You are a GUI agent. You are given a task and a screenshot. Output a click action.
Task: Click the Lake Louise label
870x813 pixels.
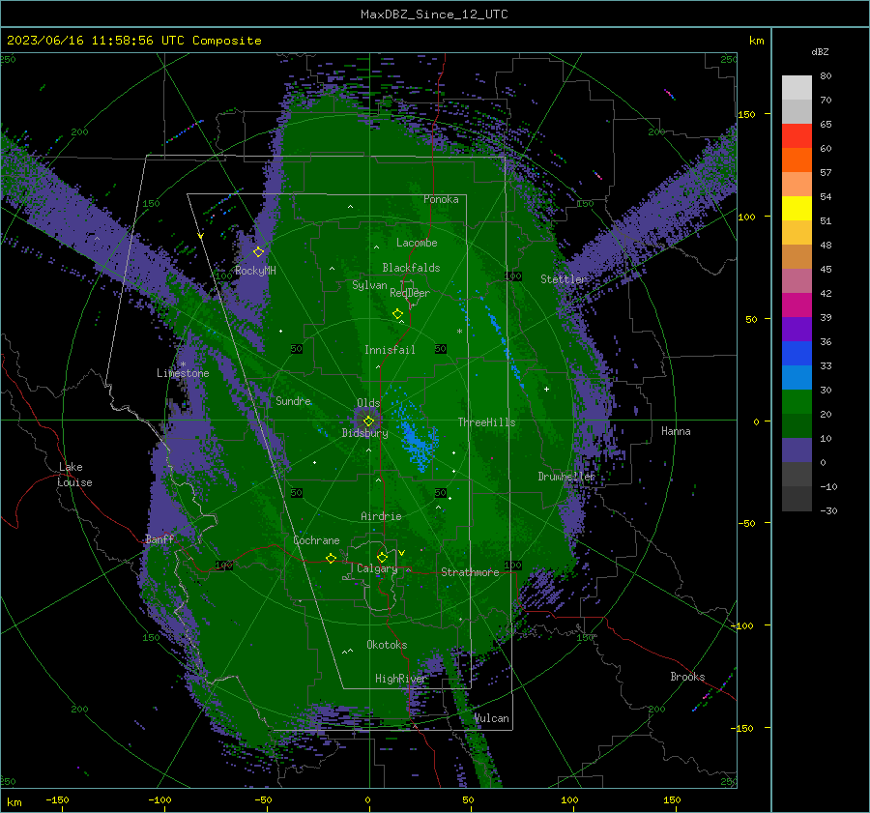[74, 475]
